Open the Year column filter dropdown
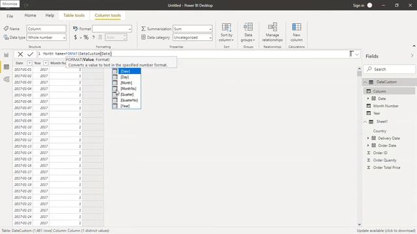 click(46, 63)
